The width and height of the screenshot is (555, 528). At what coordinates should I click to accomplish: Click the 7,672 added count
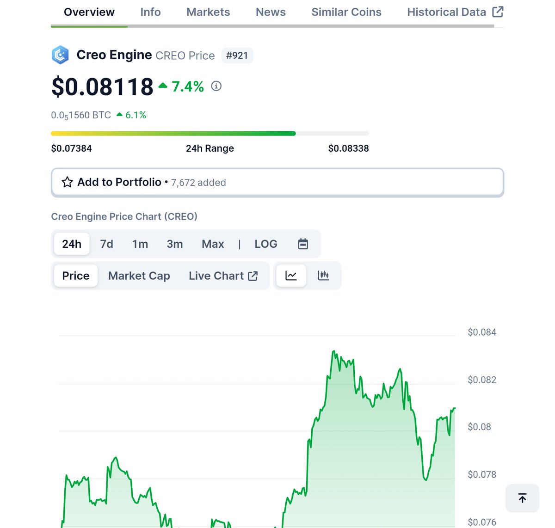coord(198,183)
